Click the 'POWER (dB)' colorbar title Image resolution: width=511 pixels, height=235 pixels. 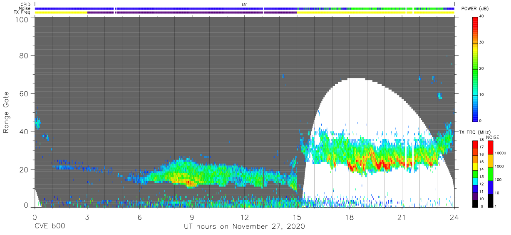[x=475, y=9]
